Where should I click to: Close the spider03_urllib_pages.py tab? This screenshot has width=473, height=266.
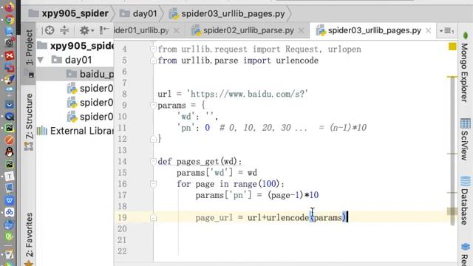429,30
